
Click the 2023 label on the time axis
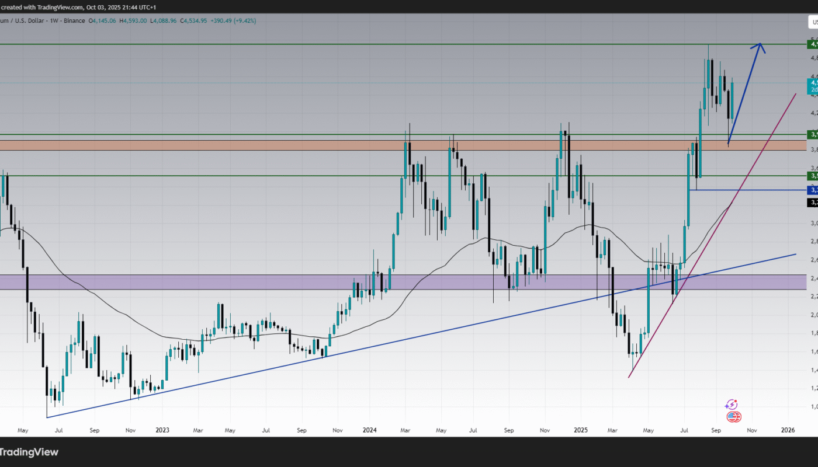click(x=162, y=430)
